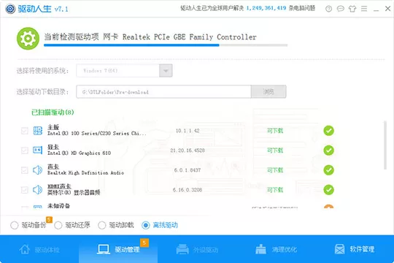This screenshot has width=394, height=263.
Task: Click green check for Intel HD Graphics 610
Action: (x=328, y=150)
